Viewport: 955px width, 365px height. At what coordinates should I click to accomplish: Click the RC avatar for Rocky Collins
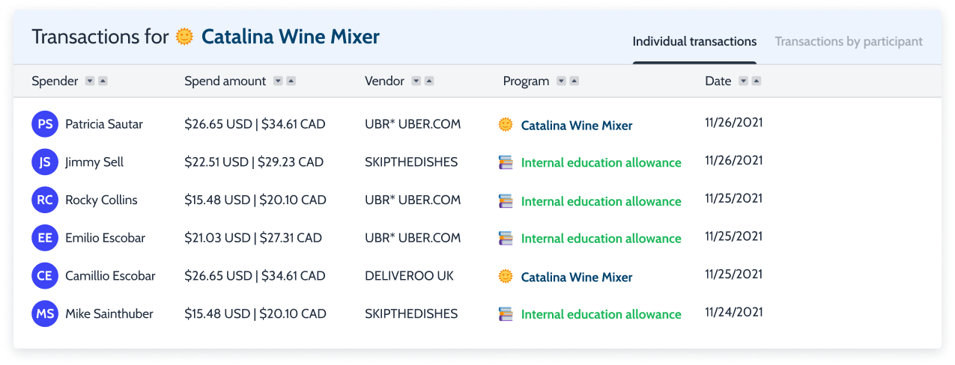[45, 200]
